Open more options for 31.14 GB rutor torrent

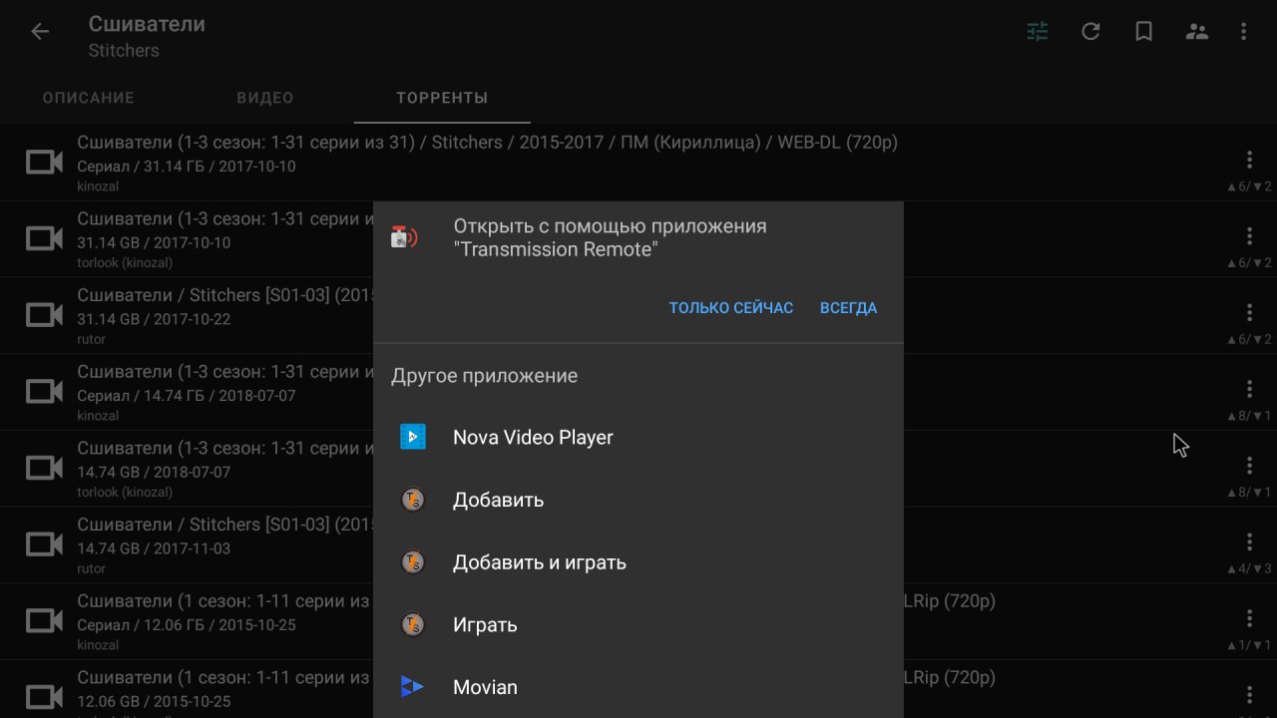pyautogui.click(x=1249, y=312)
